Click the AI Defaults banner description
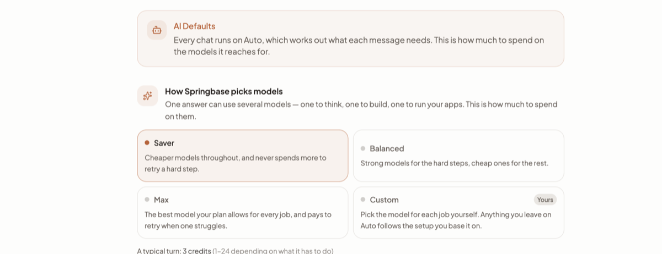Viewport: 662px width, 254px height. [x=359, y=46]
